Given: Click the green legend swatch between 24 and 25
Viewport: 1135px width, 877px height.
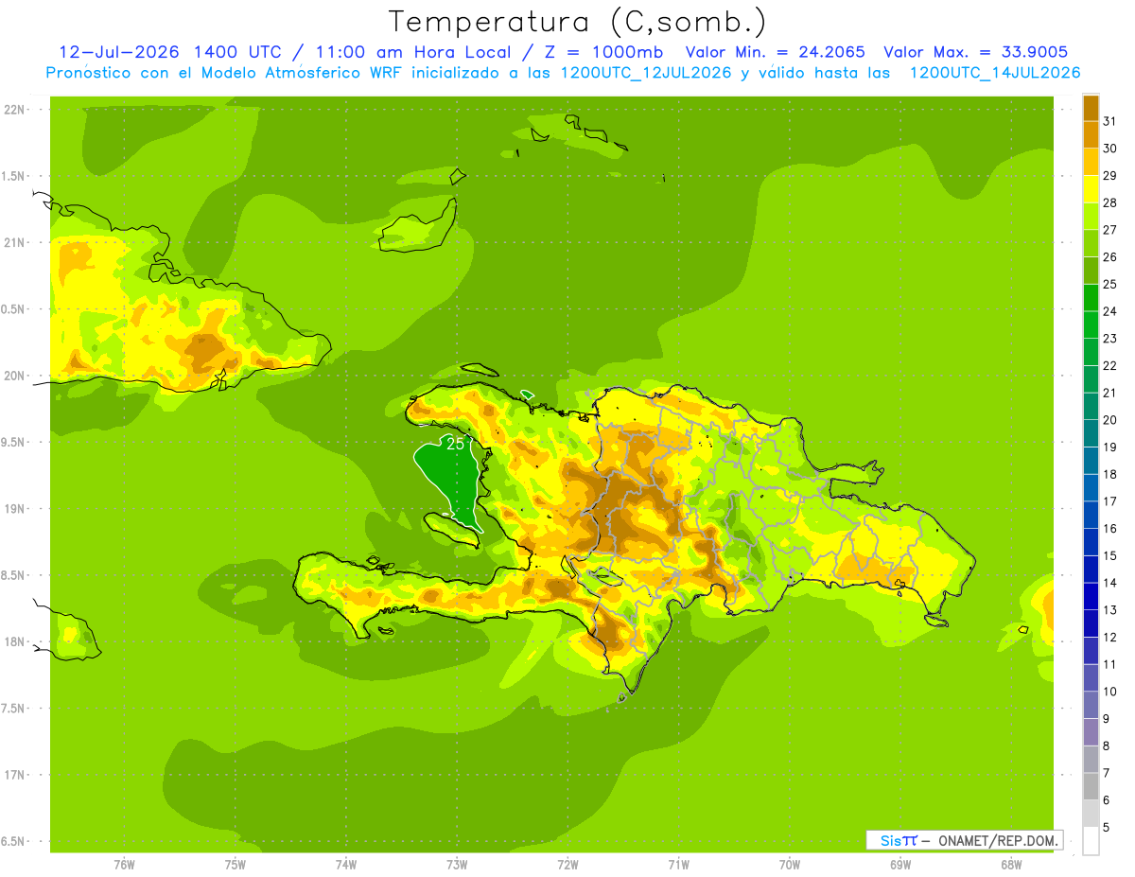Looking at the screenshot, I should 1091,297.
